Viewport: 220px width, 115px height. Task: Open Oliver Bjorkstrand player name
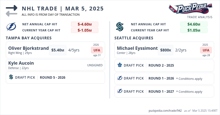pyautogui.click(x=28, y=48)
